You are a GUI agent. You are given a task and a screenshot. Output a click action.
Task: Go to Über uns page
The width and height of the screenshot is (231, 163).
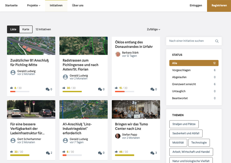(78, 6)
